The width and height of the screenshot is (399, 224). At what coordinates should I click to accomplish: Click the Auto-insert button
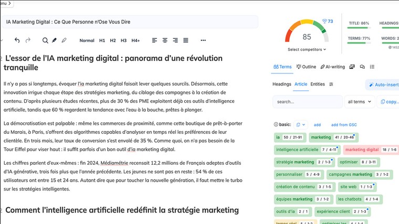[383, 84]
